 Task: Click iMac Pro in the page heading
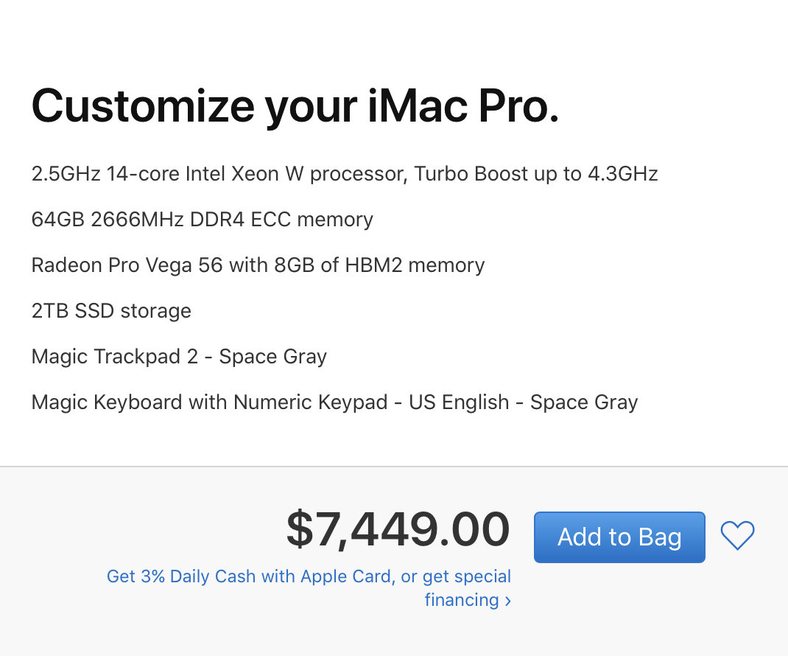[x=462, y=106]
